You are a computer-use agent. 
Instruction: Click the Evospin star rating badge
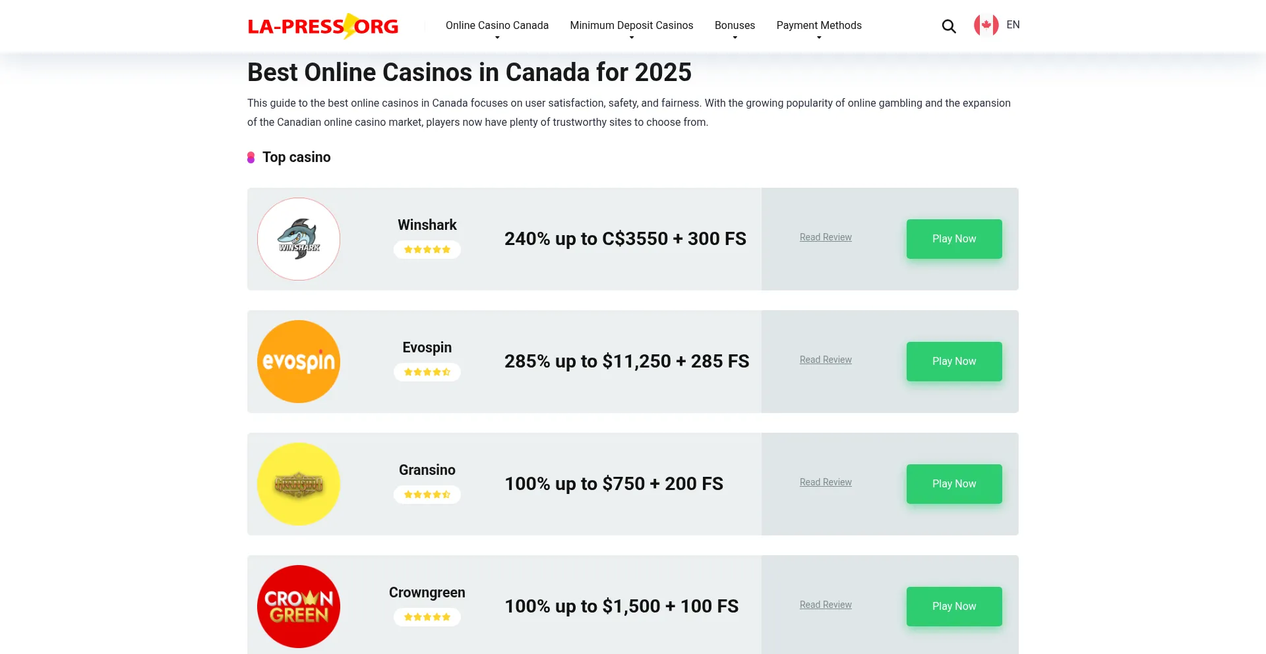pyautogui.click(x=427, y=372)
